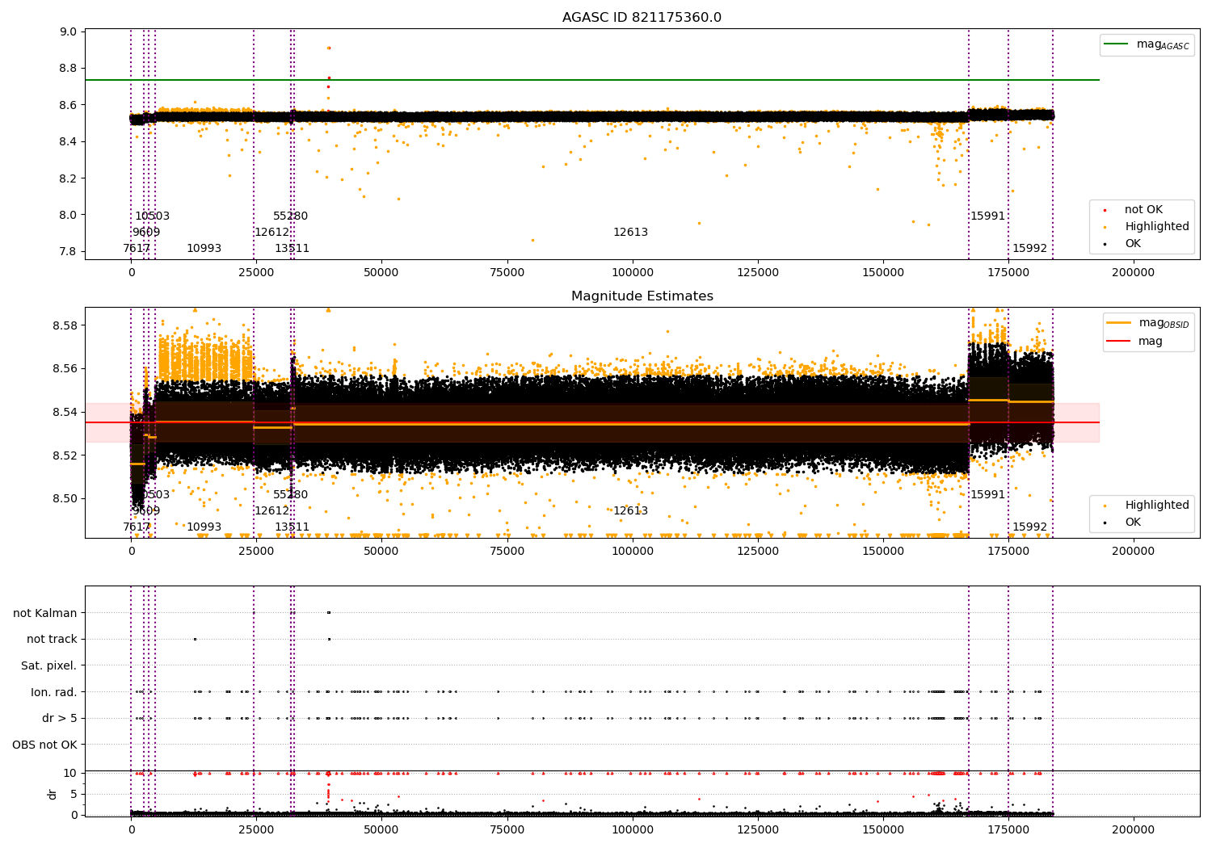Screen dimensions: 1212x848
Task: Click x-axis tick 75000 under the dr panel
Action: pos(507,829)
